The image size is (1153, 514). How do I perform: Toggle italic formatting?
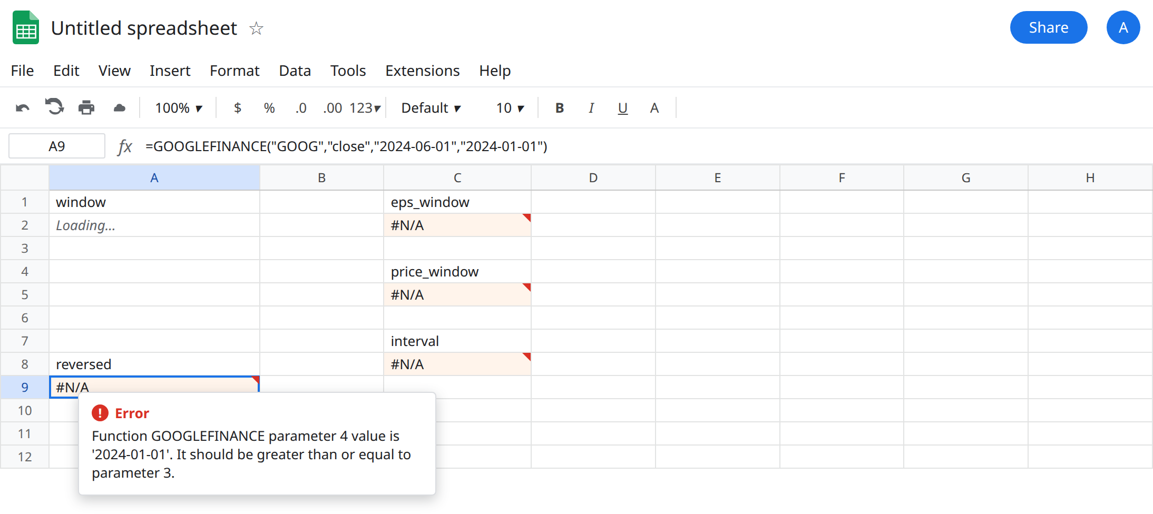tap(591, 108)
